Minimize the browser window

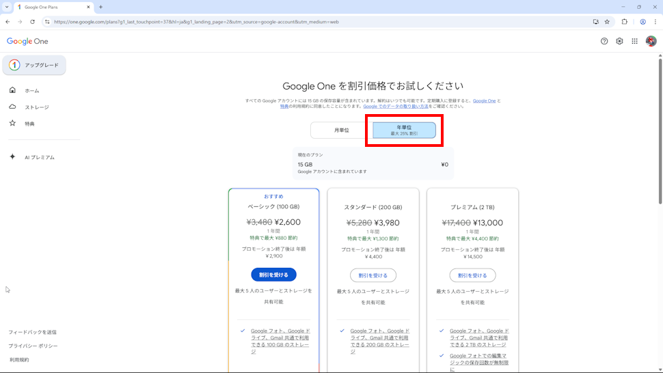623,7
